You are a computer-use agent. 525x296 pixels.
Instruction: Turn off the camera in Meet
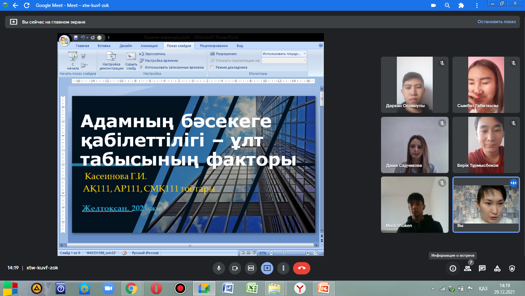(x=235, y=268)
